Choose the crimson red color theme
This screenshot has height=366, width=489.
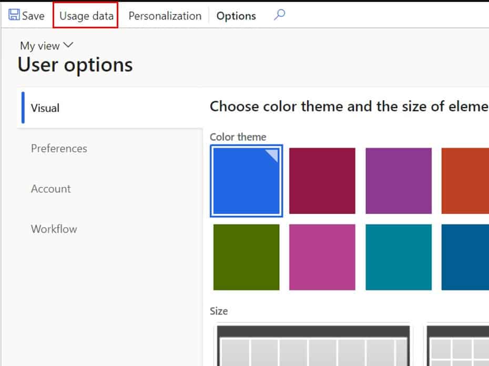pos(322,181)
